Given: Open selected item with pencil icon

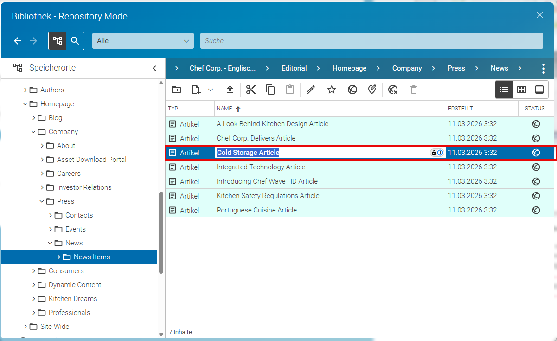Looking at the screenshot, I should [311, 90].
